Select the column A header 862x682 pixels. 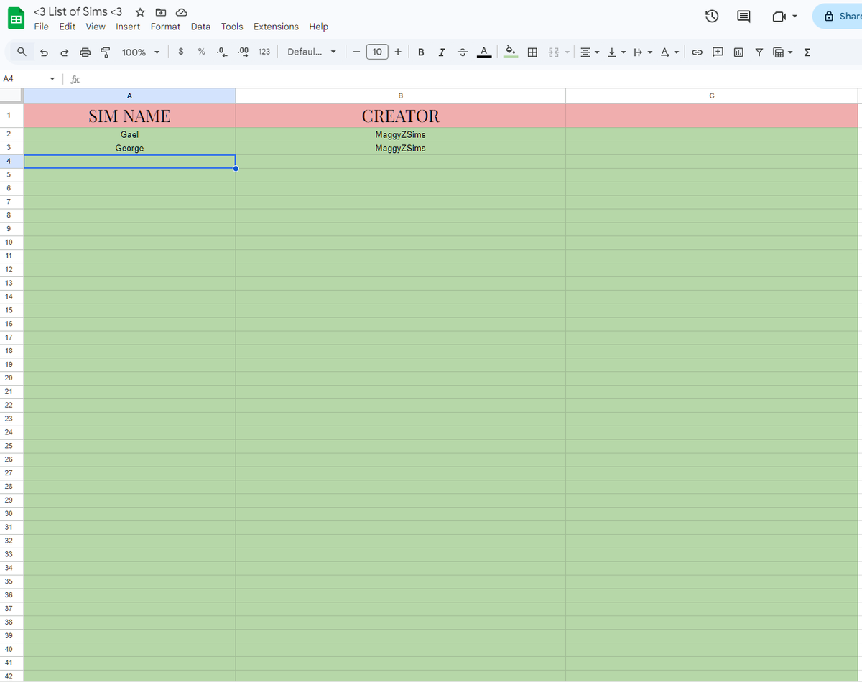(x=129, y=95)
